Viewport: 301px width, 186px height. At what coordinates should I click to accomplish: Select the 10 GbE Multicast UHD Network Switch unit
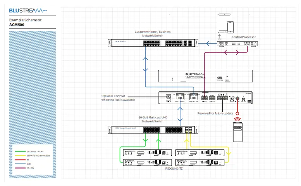click(x=153, y=130)
